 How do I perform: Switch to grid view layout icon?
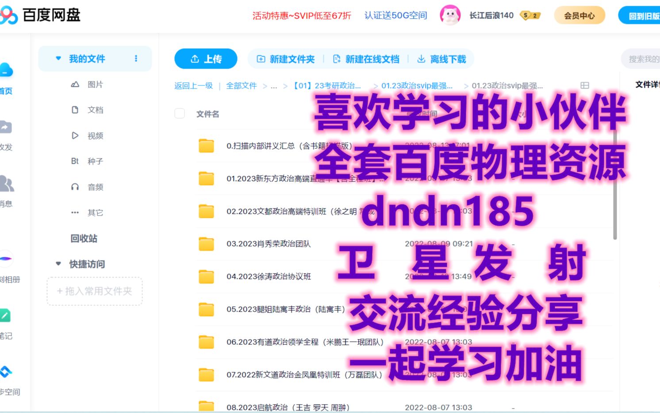tap(585, 85)
